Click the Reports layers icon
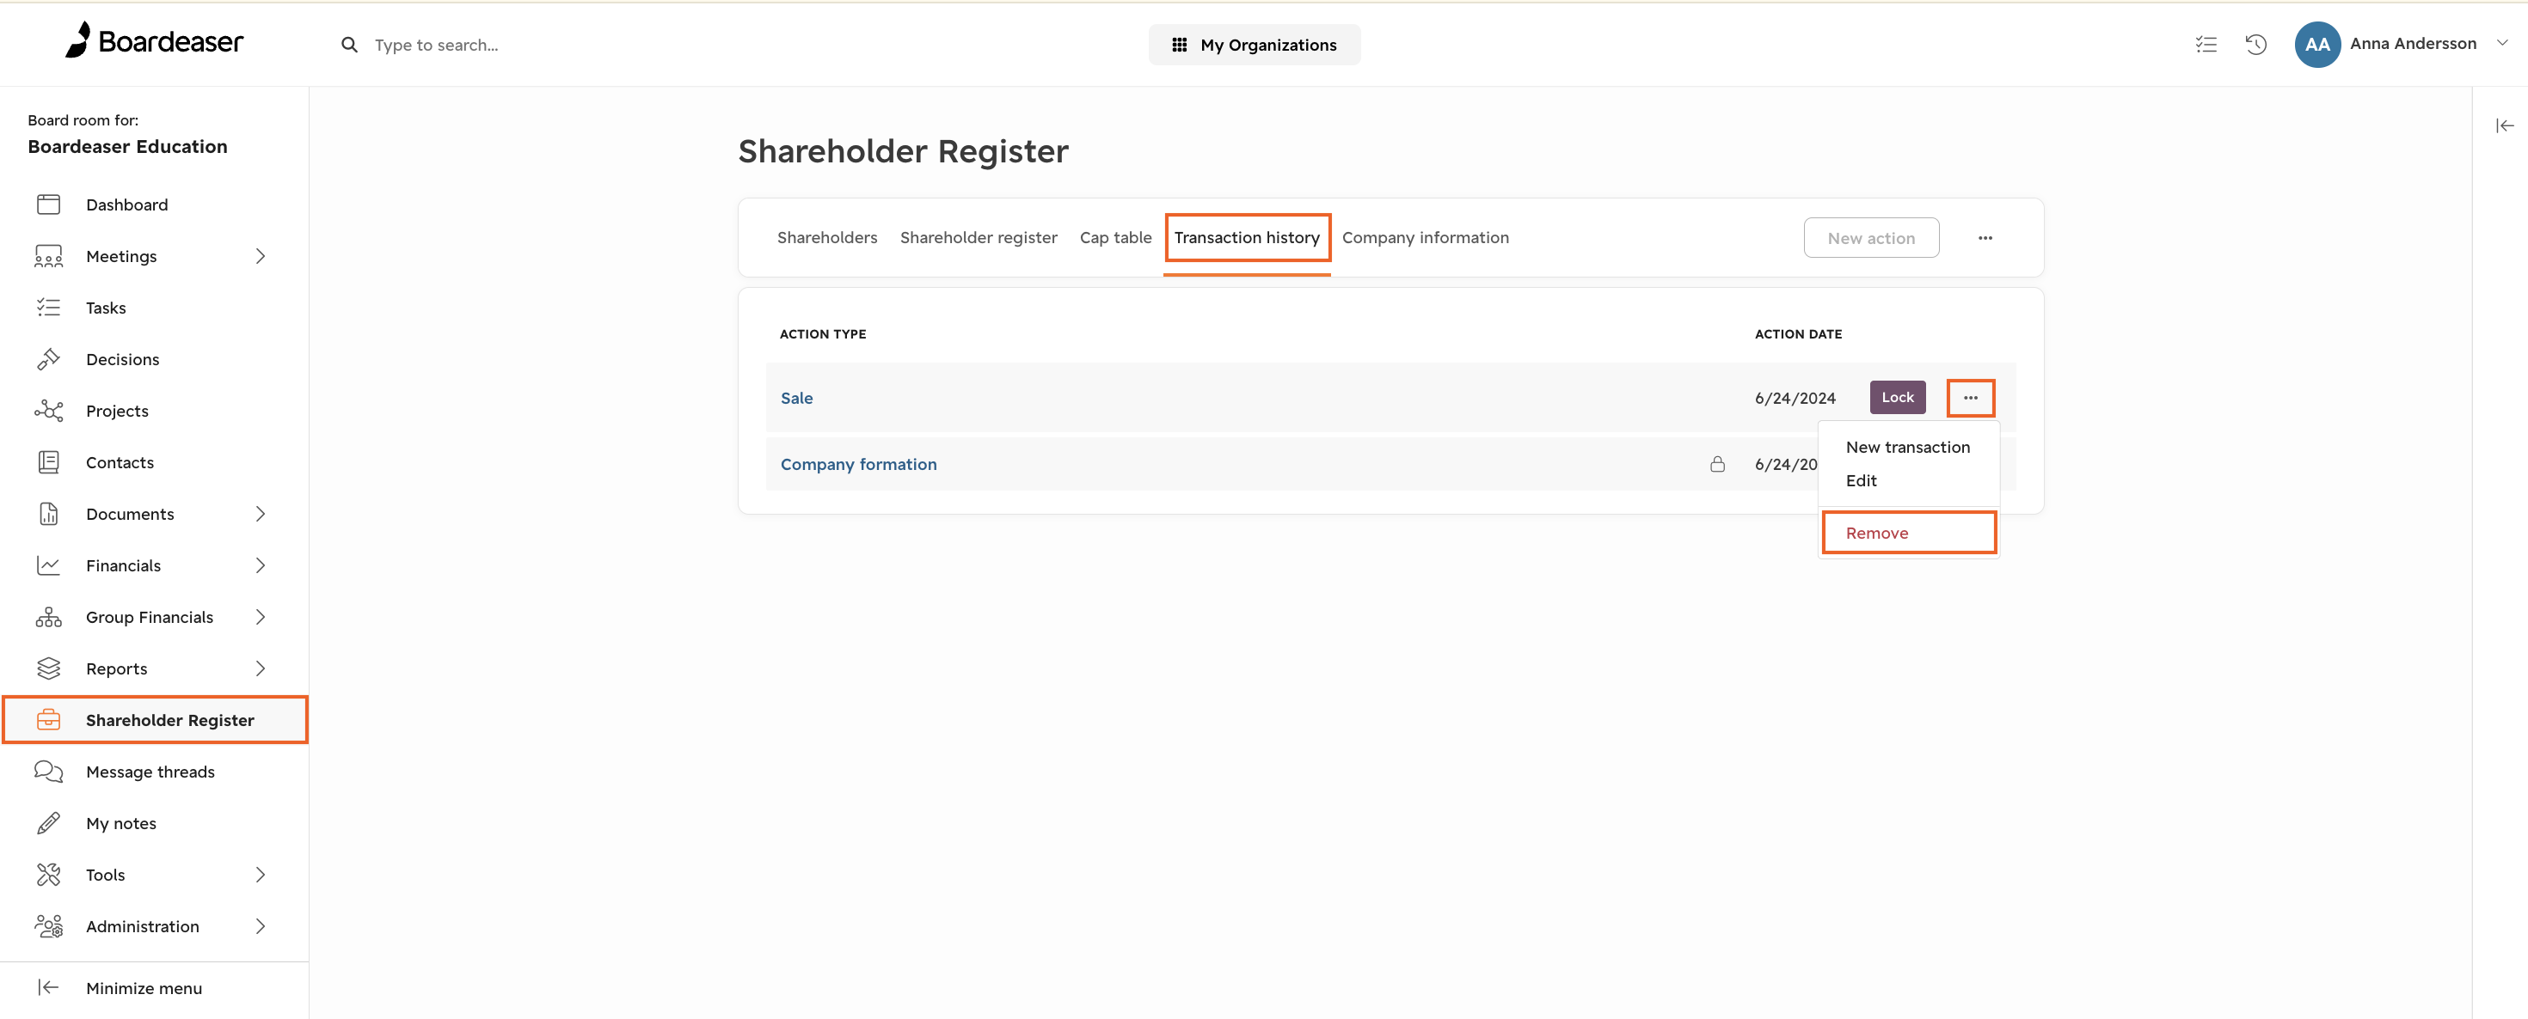 [48, 668]
